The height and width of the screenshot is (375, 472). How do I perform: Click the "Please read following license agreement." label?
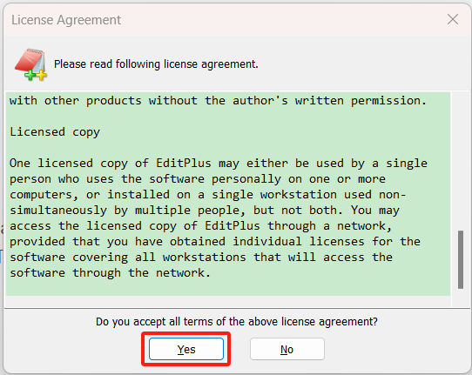coord(156,64)
